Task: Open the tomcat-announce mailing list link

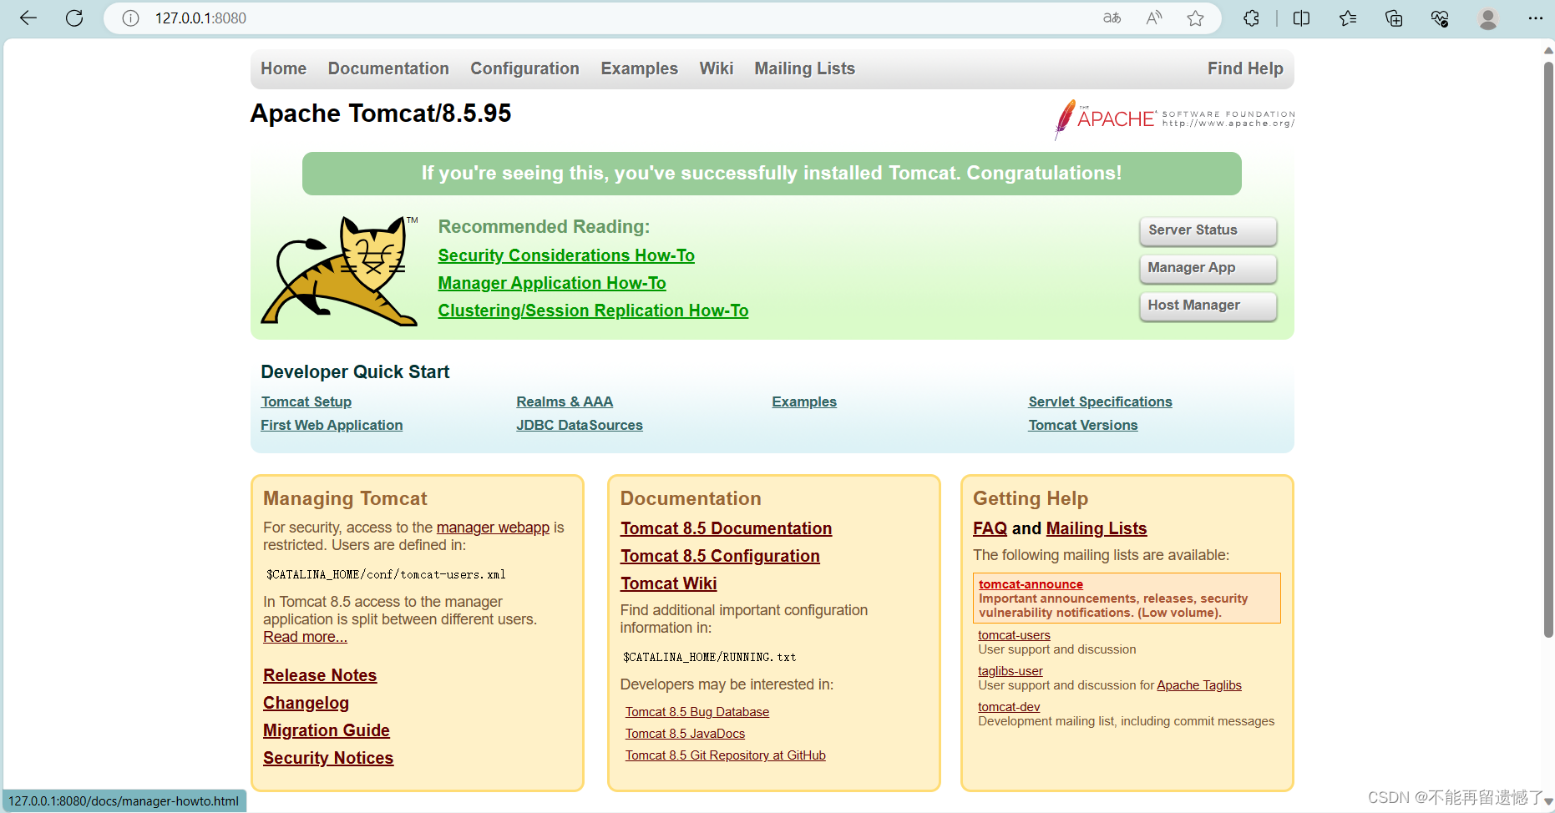Action: pyautogui.click(x=1031, y=584)
